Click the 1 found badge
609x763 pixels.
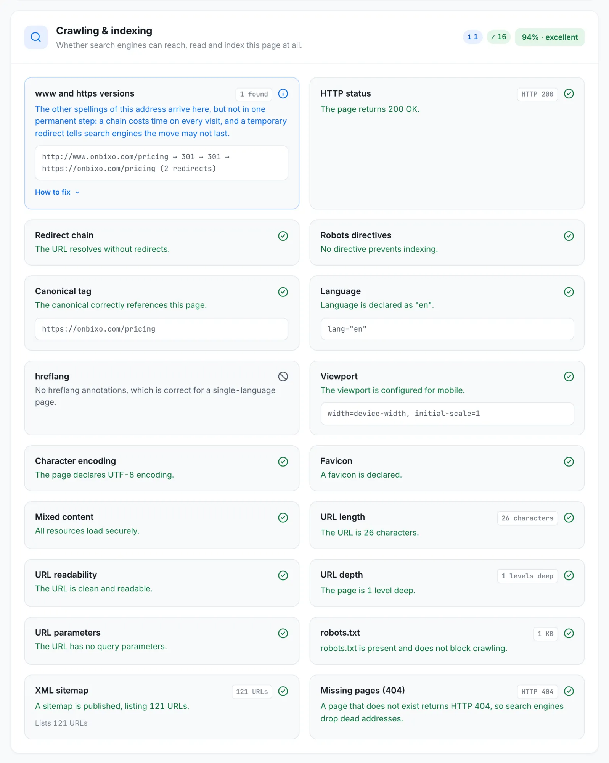(x=254, y=94)
